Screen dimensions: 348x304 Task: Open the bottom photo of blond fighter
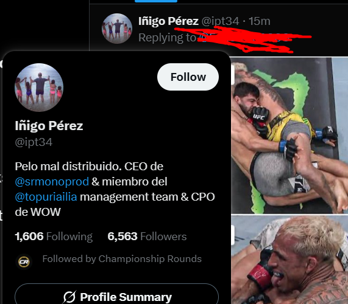point(289,260)
